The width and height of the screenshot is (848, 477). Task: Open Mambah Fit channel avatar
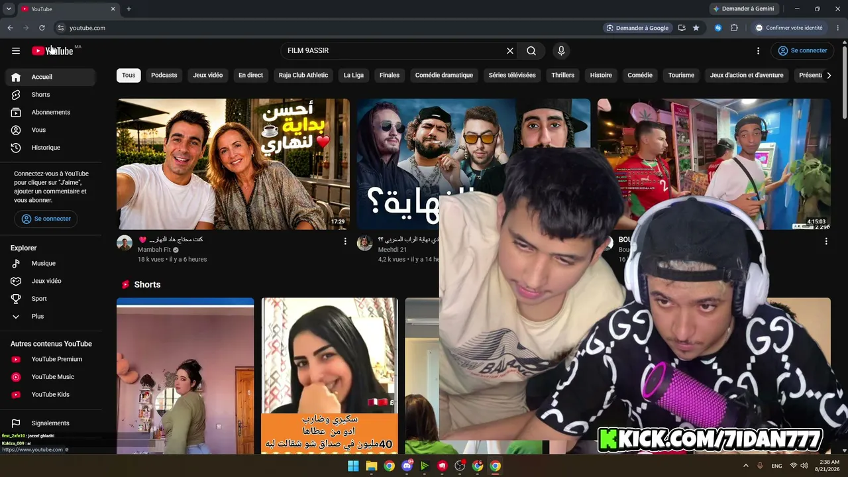[125, 243]
